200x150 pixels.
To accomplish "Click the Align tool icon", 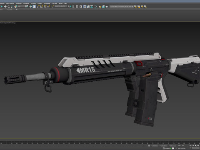I will coord(73,7).
